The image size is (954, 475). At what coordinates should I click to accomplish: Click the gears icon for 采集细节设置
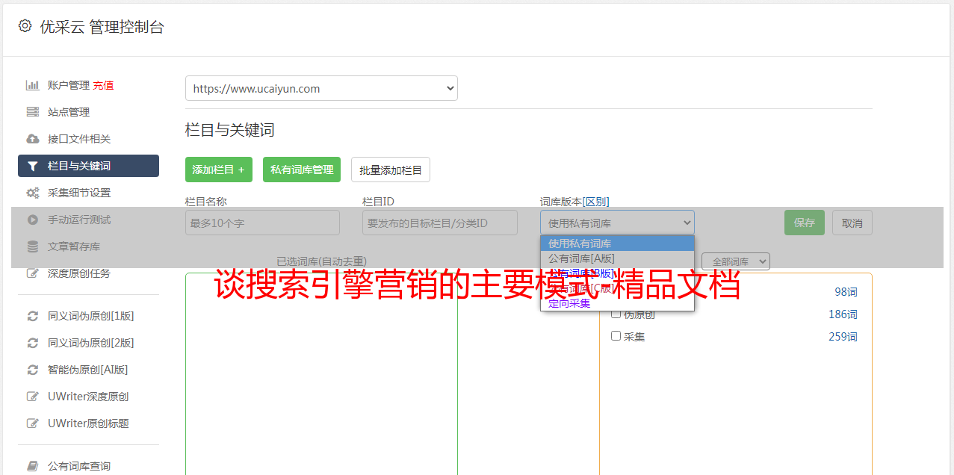(x=32, y=193)
